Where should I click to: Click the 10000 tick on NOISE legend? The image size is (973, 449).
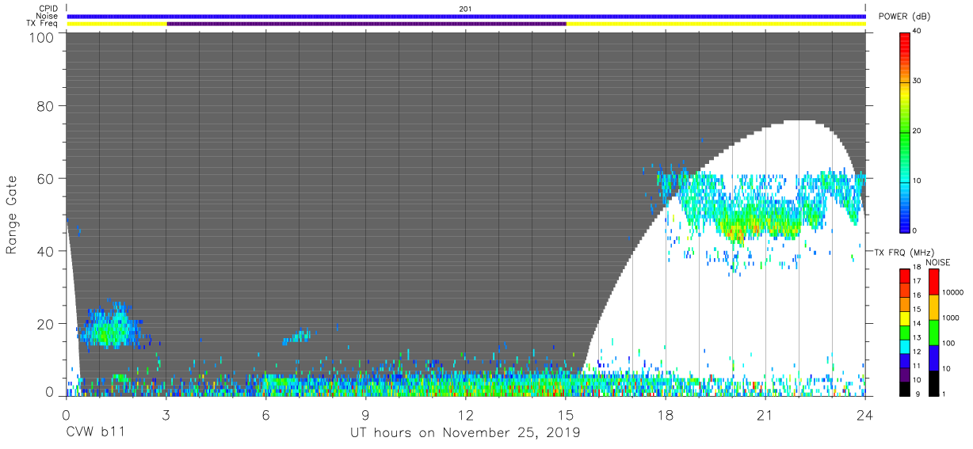pos(953,292)
